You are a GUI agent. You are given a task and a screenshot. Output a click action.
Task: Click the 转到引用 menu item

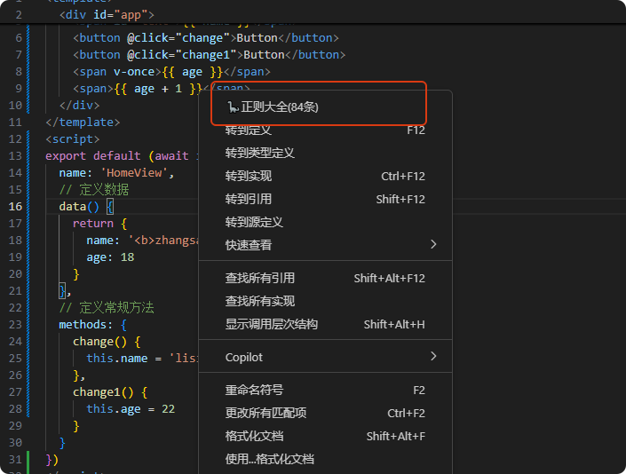[248, 199]
